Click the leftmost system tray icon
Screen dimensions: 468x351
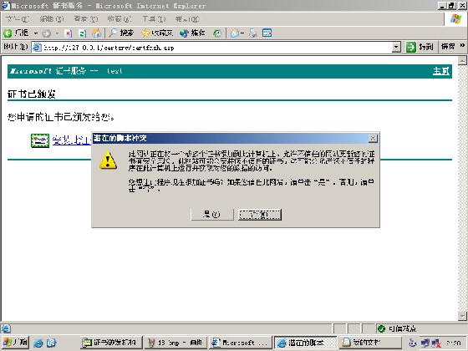tap(413, 343)
